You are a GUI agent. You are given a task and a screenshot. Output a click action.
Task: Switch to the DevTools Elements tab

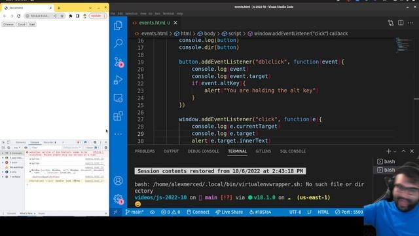[x=20, y=142]
